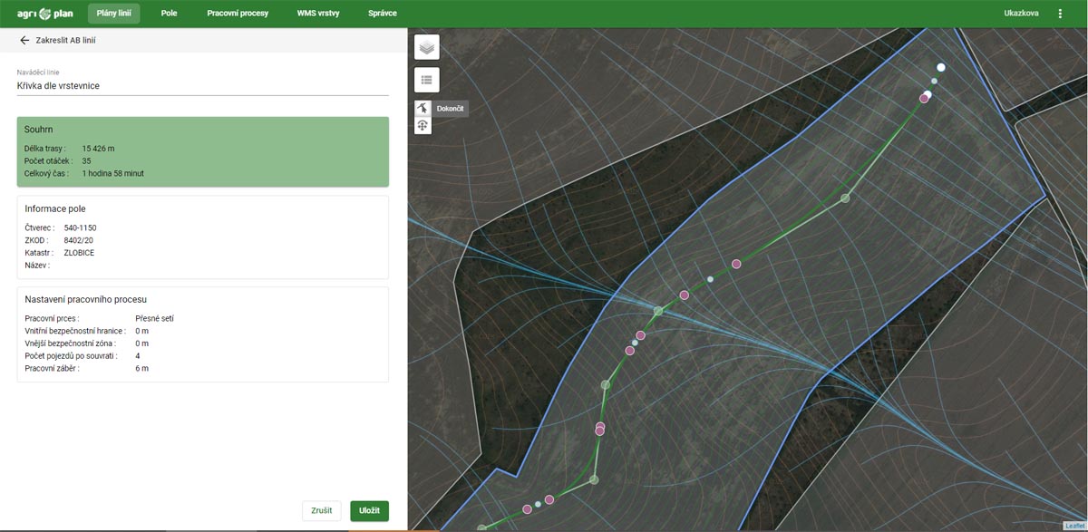Screen dimensions: 1088x532
Task: Open the map legend list icon
Action: click(427, 80)
